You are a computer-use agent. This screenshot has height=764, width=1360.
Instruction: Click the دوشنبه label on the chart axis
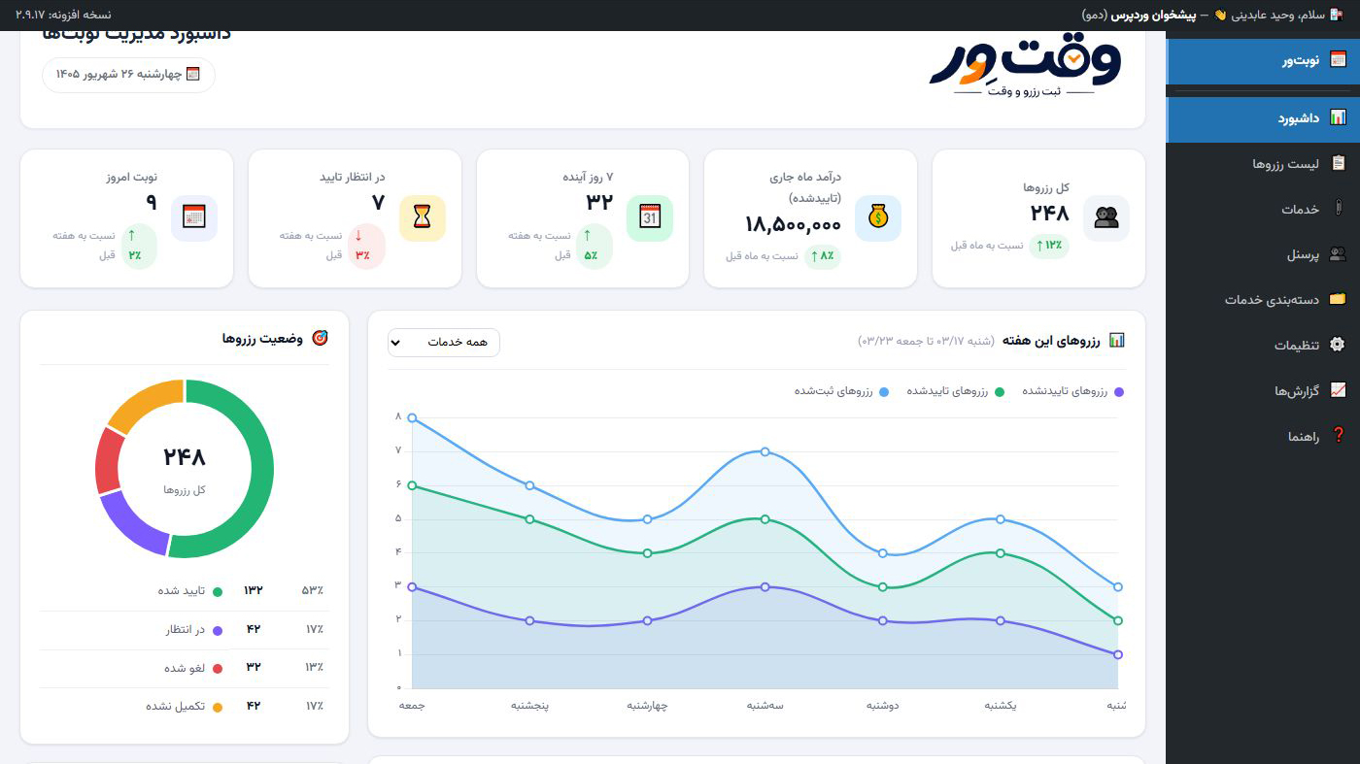tap(882, 706)
